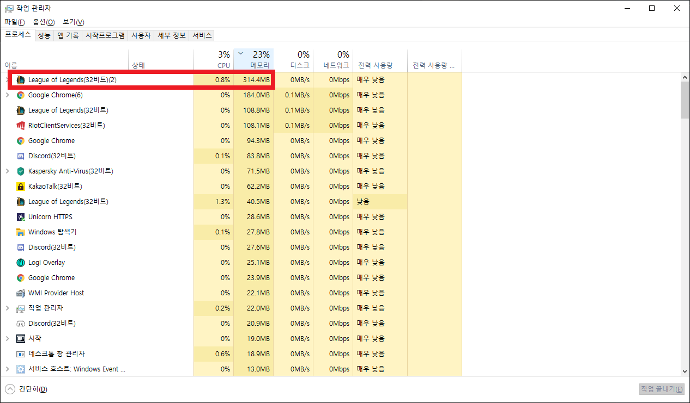
Task: Click the League of Legends icon in the 314.4MB row
Action: [x=21, y=80]
